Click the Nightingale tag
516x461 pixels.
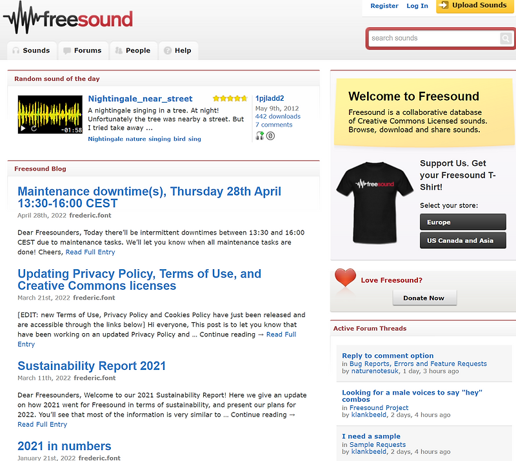coord(105,139)
